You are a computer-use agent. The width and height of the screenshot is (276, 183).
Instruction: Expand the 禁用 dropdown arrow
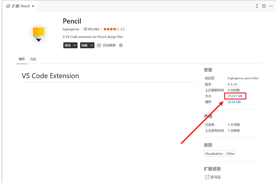pyautogui.click(x=75, y=45)
